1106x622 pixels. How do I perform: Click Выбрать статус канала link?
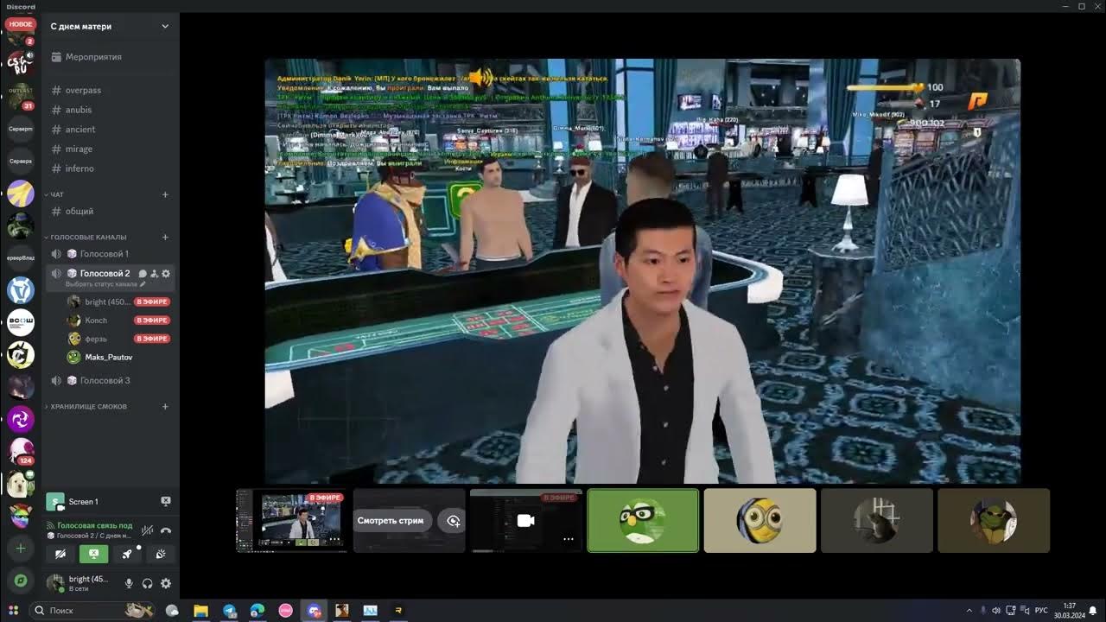click(105, 284)
